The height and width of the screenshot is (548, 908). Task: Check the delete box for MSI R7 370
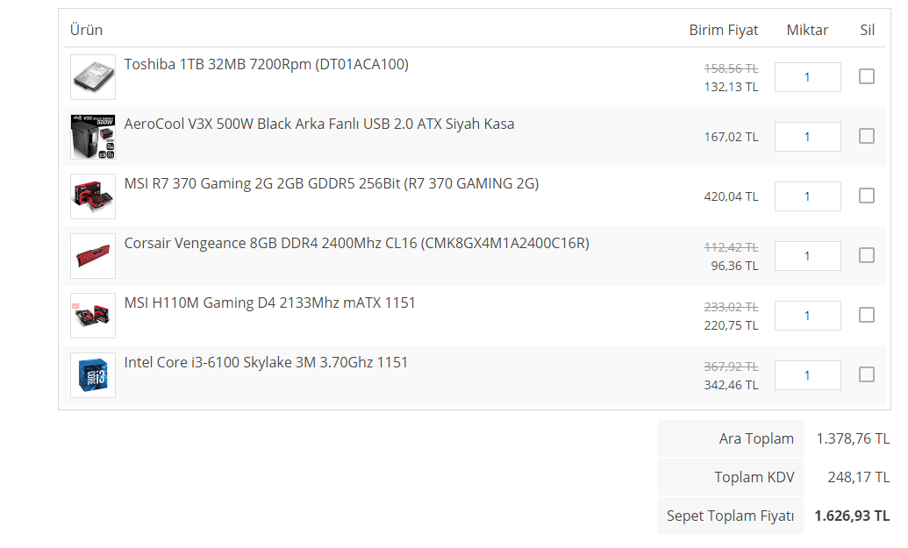pos(866,196)
